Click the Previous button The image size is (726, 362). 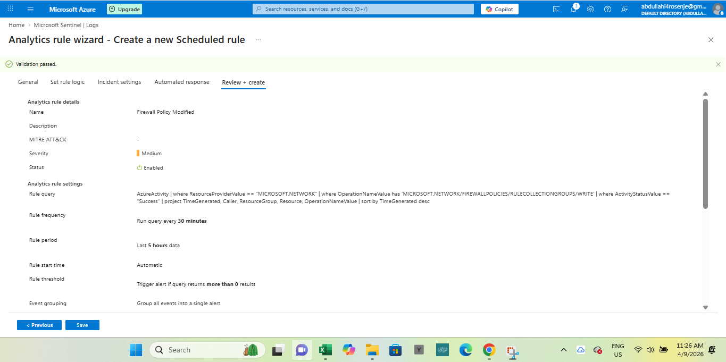[x=39, y=325]
